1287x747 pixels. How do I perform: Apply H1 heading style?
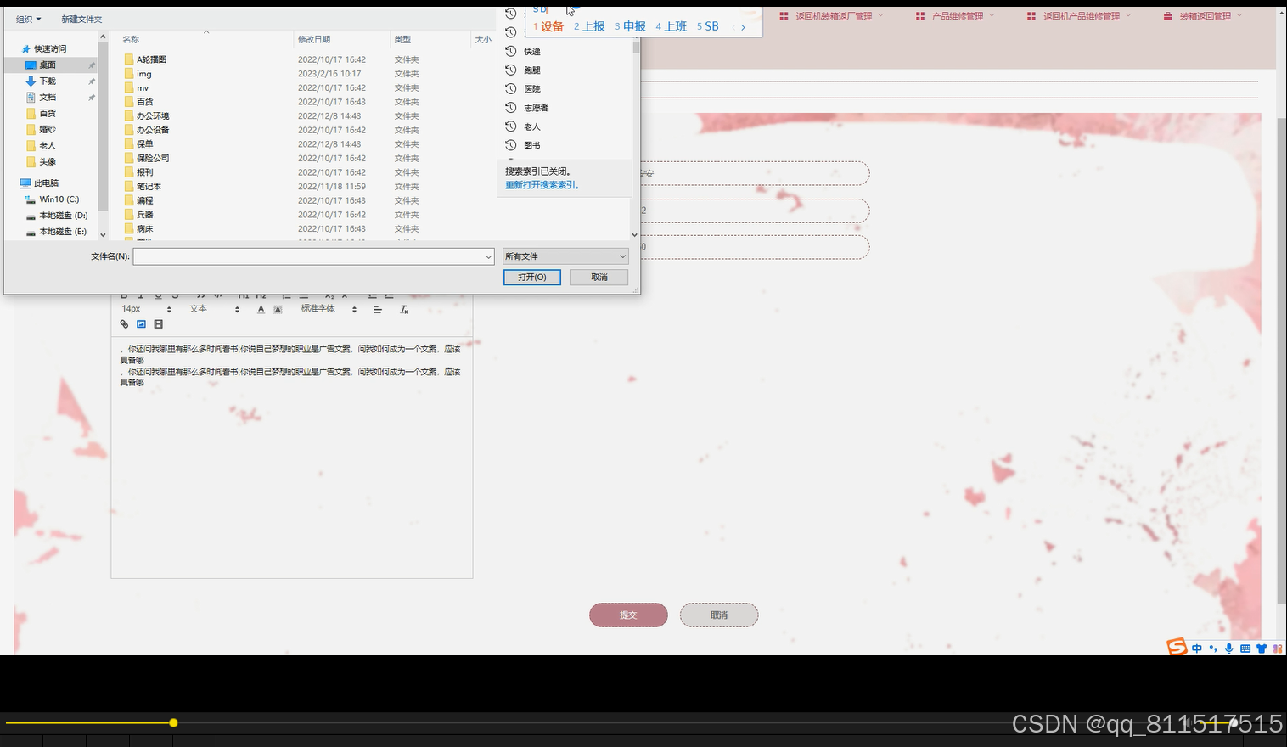pos(244,295)
